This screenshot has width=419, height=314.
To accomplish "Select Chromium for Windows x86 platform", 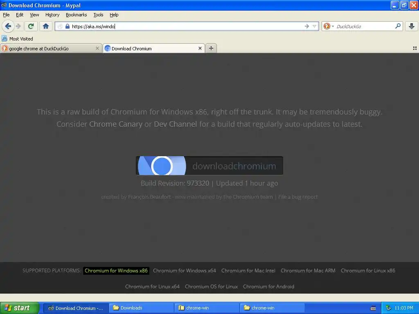I will [116, 271].
